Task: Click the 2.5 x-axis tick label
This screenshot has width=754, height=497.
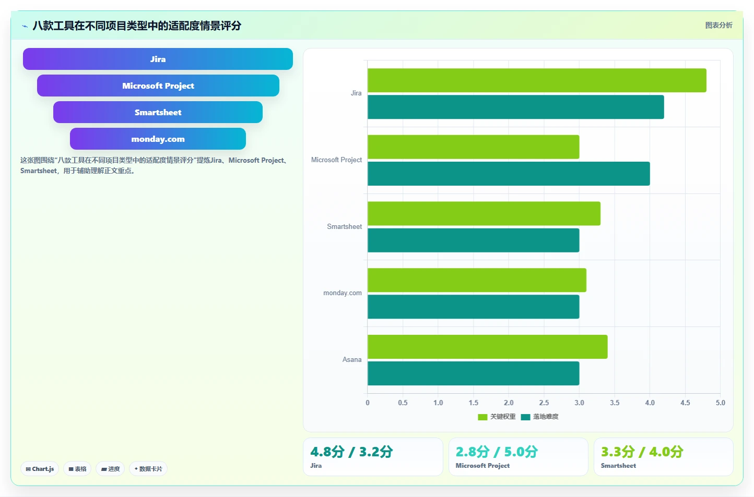Action: [x=544, y=403]
